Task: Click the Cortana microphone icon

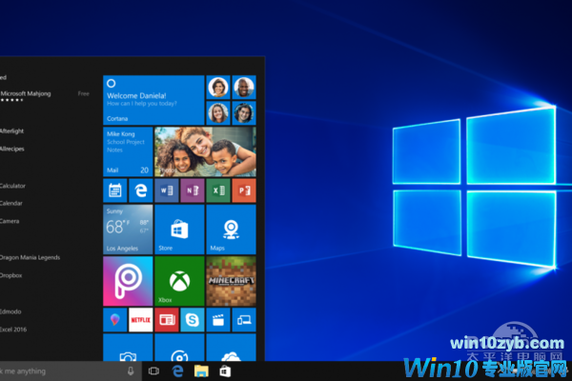Action: [x=131, y=371]
